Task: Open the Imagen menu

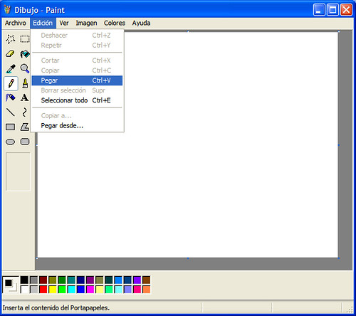Action: (x=86, y=23)
